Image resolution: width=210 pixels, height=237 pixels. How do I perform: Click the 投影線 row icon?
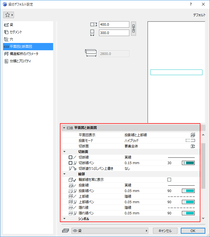pyautogui.click(x=73, y=185)
